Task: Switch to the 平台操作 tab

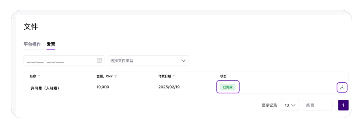Action: 32,44
